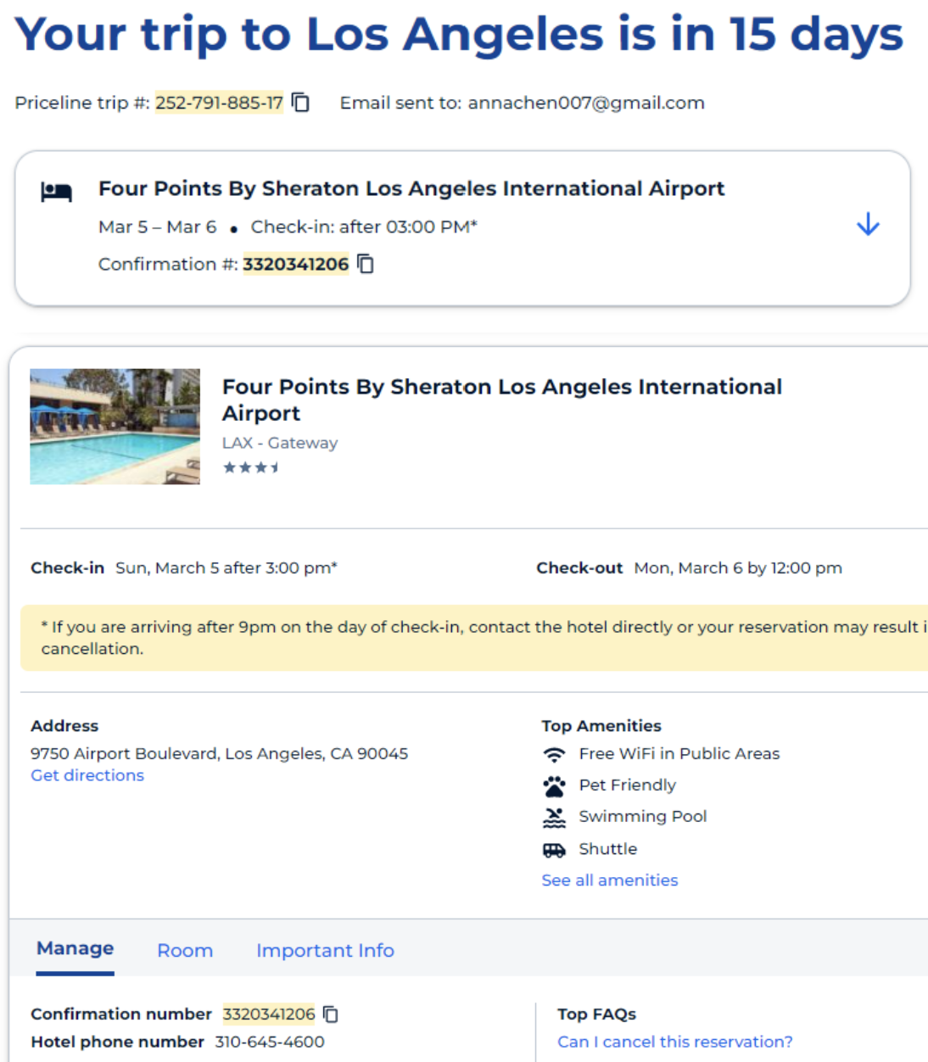Copy the Priceline trip number icon

pyautogui.click(x=300, y=103)
